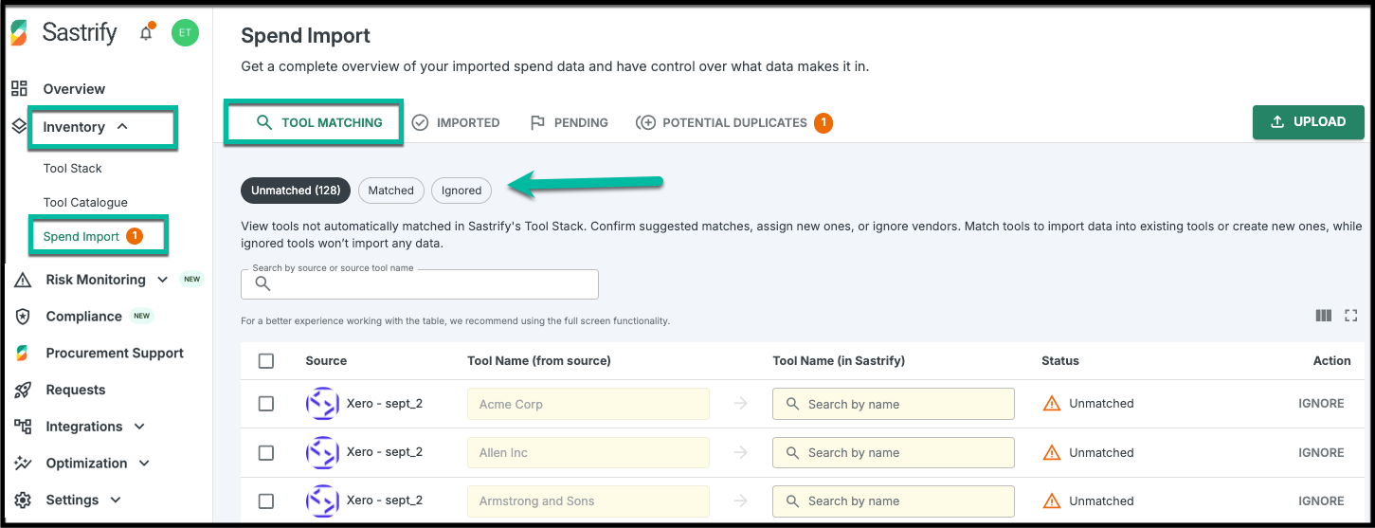Click the Requests rocket icon

(23, 390)
